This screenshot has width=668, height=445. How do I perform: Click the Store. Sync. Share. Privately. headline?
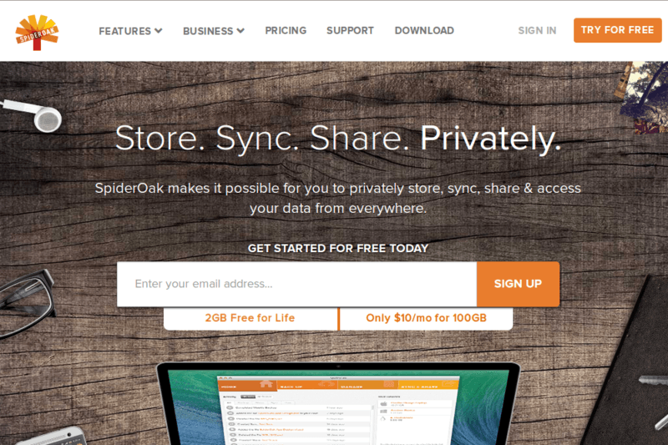point(338,139)
